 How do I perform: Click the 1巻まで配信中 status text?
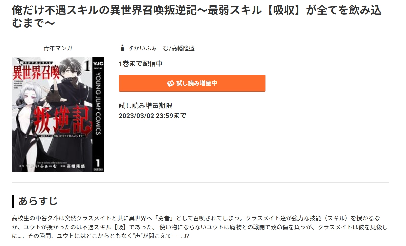point(141,64)
